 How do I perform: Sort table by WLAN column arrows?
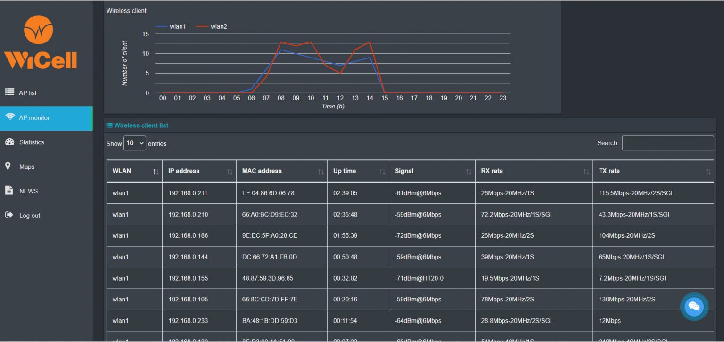click(x=156, y=172)
